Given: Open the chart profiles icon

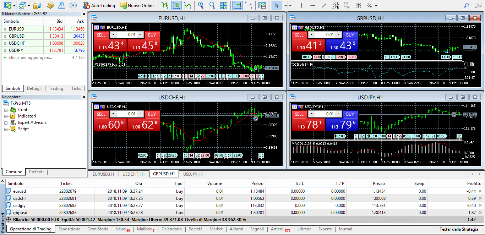Looking at the screenshot, I should (22, 5).
